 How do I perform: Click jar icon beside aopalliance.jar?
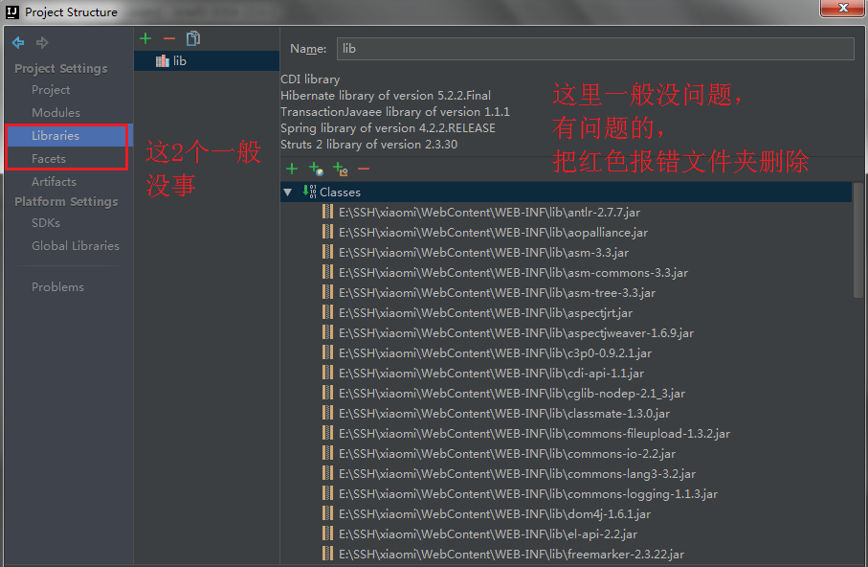coord(327,232)
